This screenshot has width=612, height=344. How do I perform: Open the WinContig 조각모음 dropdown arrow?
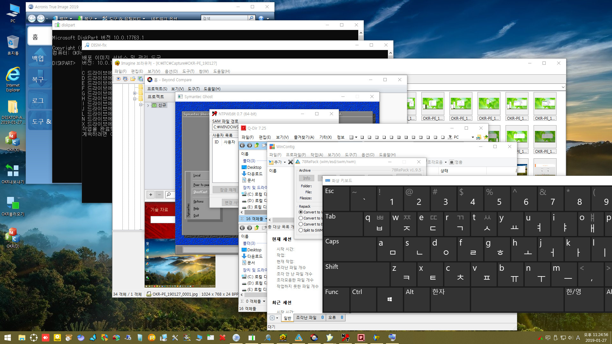[x=446, y=162]
